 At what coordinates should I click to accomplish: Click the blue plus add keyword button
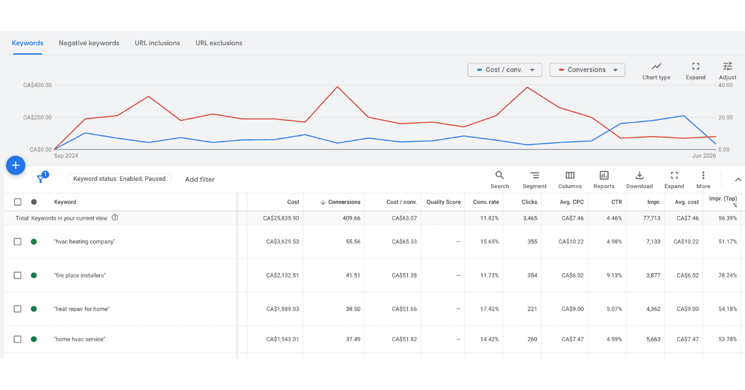coord(16,165)
